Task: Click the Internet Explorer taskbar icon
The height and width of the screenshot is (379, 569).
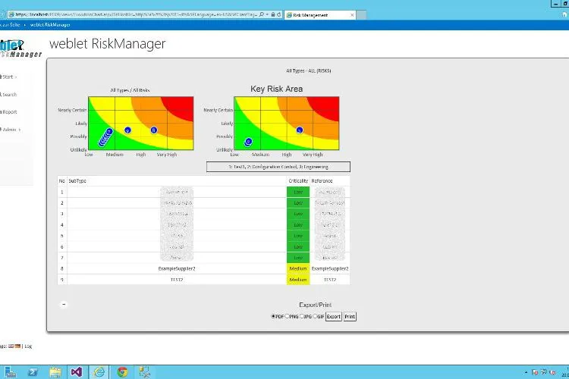Action: point(99,372)
